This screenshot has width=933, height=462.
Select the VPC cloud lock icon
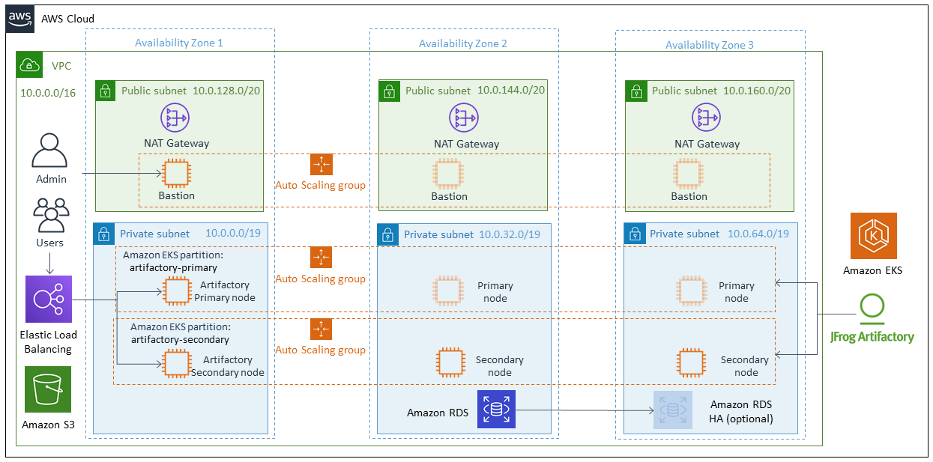30,65
